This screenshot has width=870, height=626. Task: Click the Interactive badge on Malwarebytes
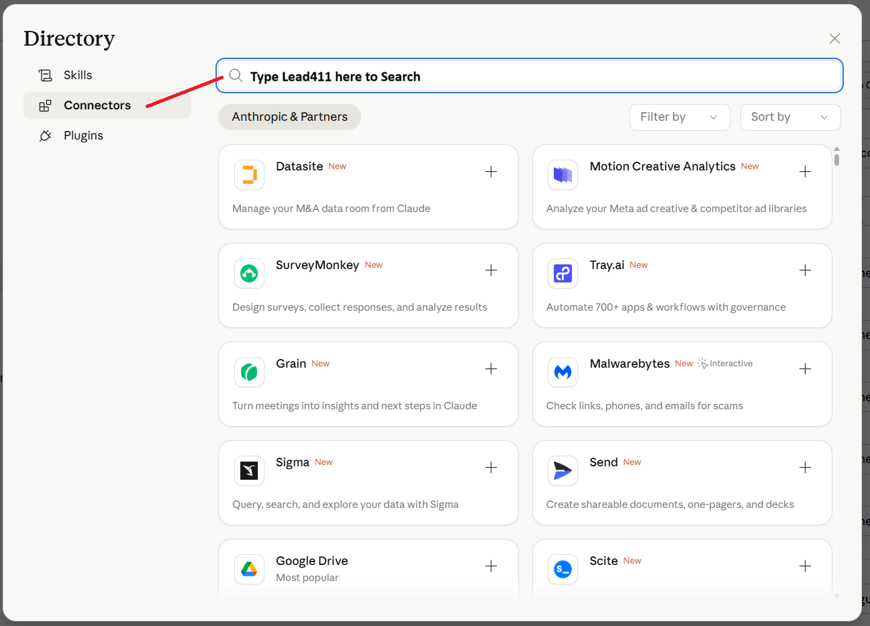725,364
